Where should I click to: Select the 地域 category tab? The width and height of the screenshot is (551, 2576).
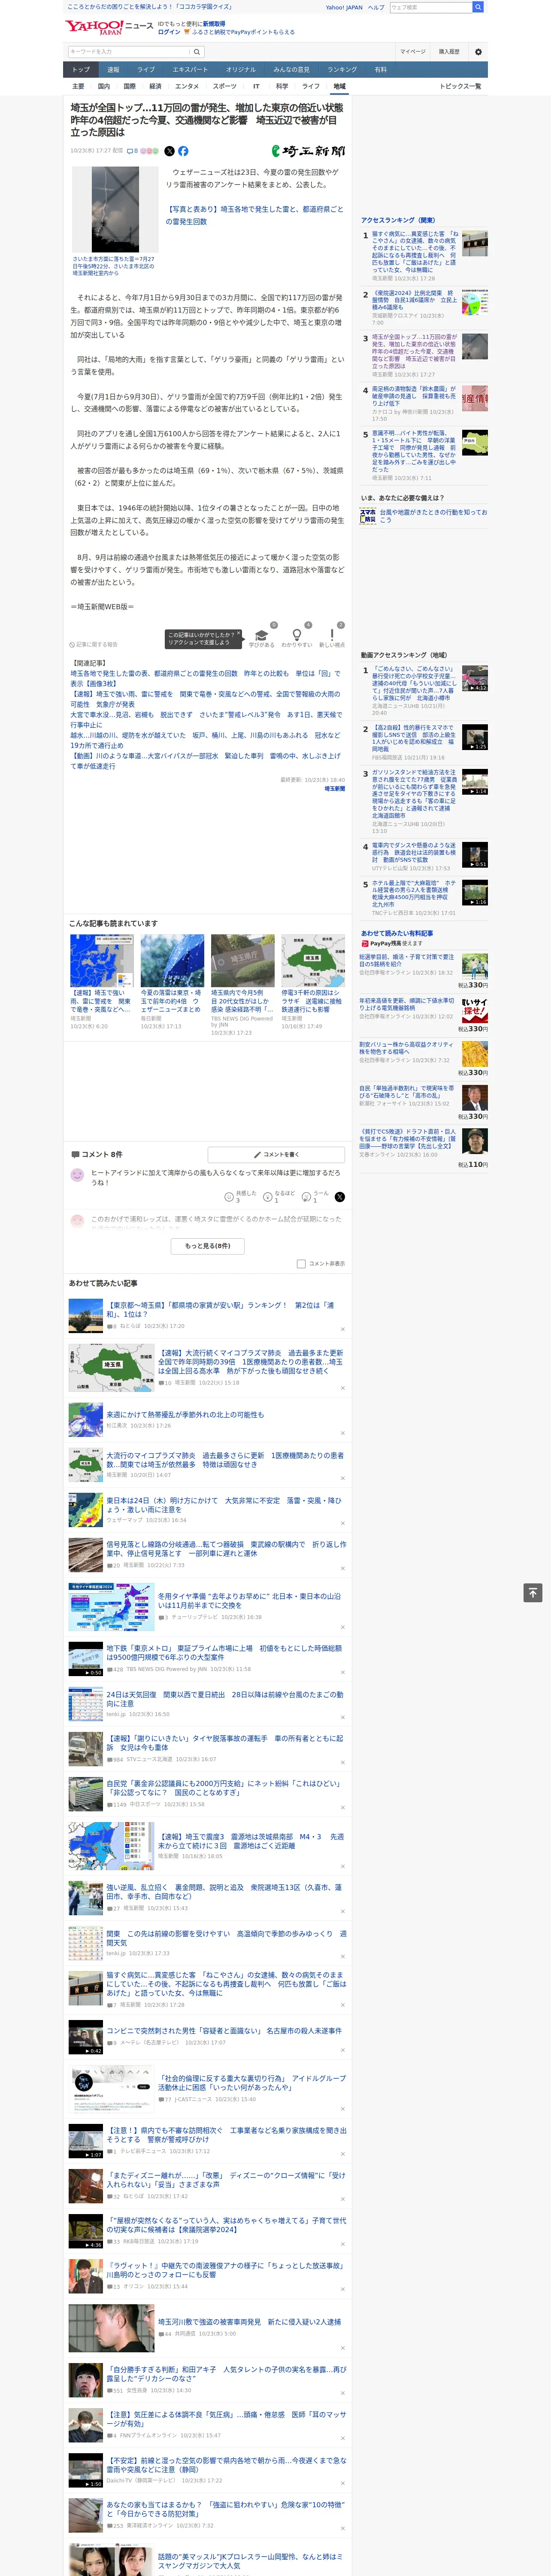[x=339, y=87]
